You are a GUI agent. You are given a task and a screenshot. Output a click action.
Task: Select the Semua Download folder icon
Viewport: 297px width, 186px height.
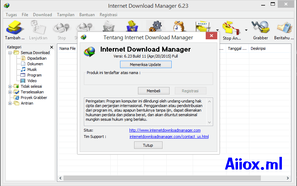pos(16,53)
